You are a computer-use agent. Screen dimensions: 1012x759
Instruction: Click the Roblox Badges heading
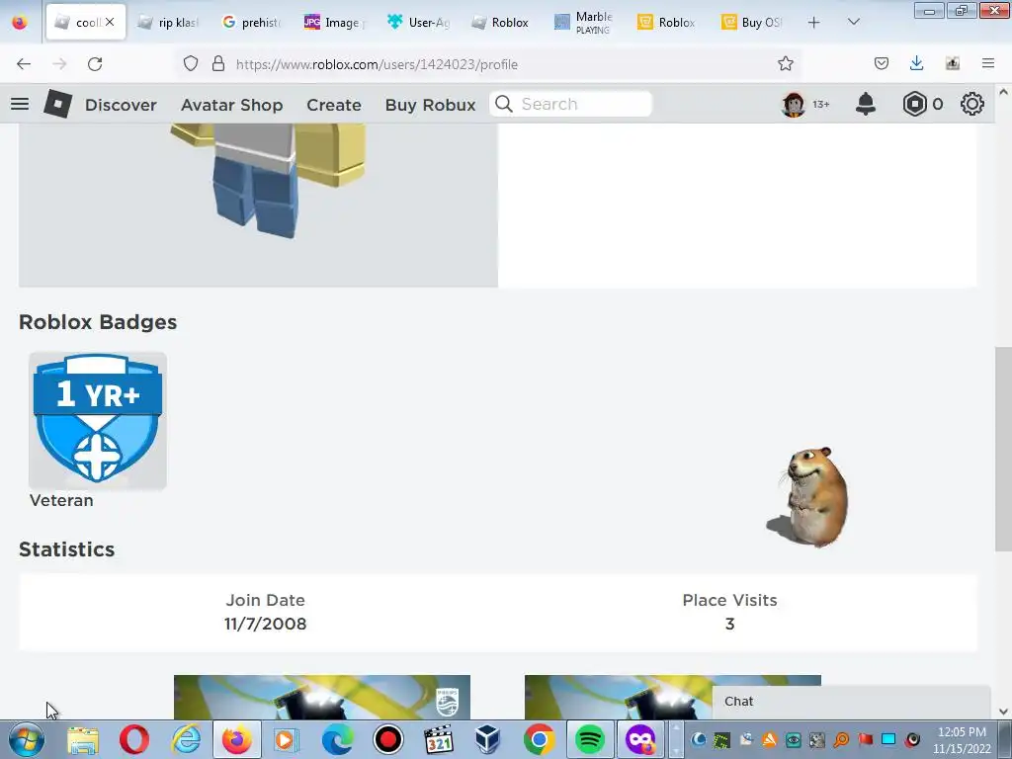[x=98, y=322]
